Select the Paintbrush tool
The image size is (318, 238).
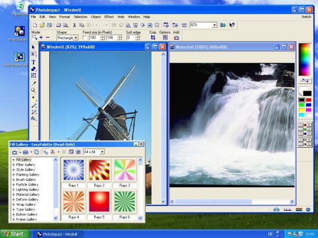tap(34, 106)
